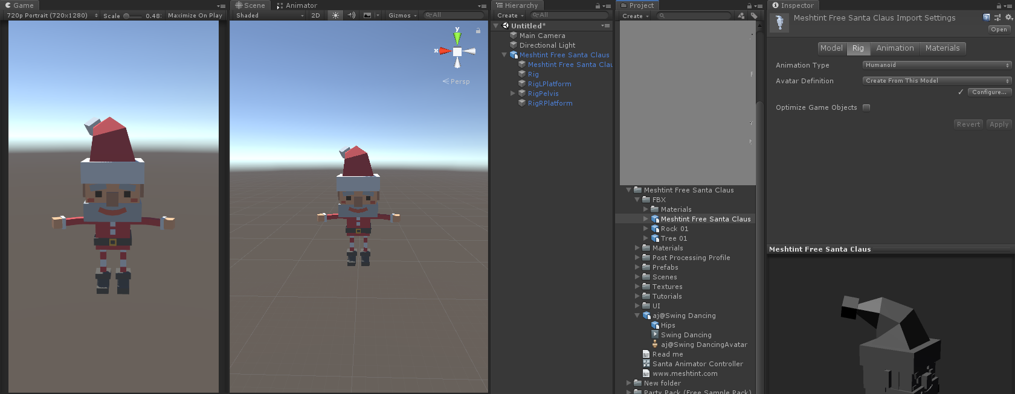This screenshot has width=1015, height=394.
Task: Select Swing Dancing animation clip
Action: [686, 335]
